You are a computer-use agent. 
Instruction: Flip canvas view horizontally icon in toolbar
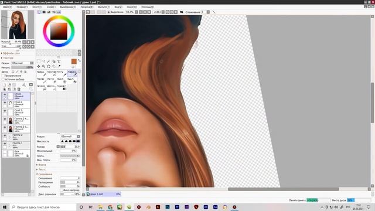(182, 12)
